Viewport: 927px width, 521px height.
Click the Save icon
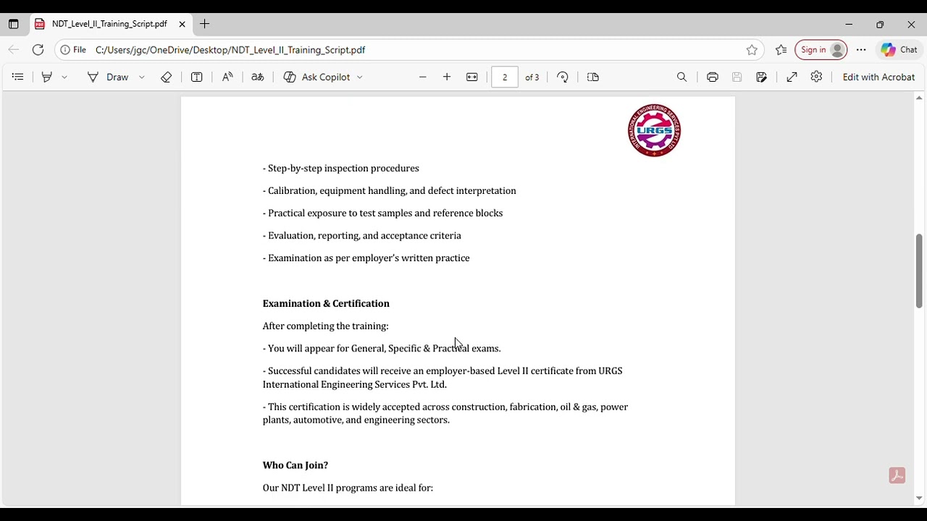click(737, 77)
